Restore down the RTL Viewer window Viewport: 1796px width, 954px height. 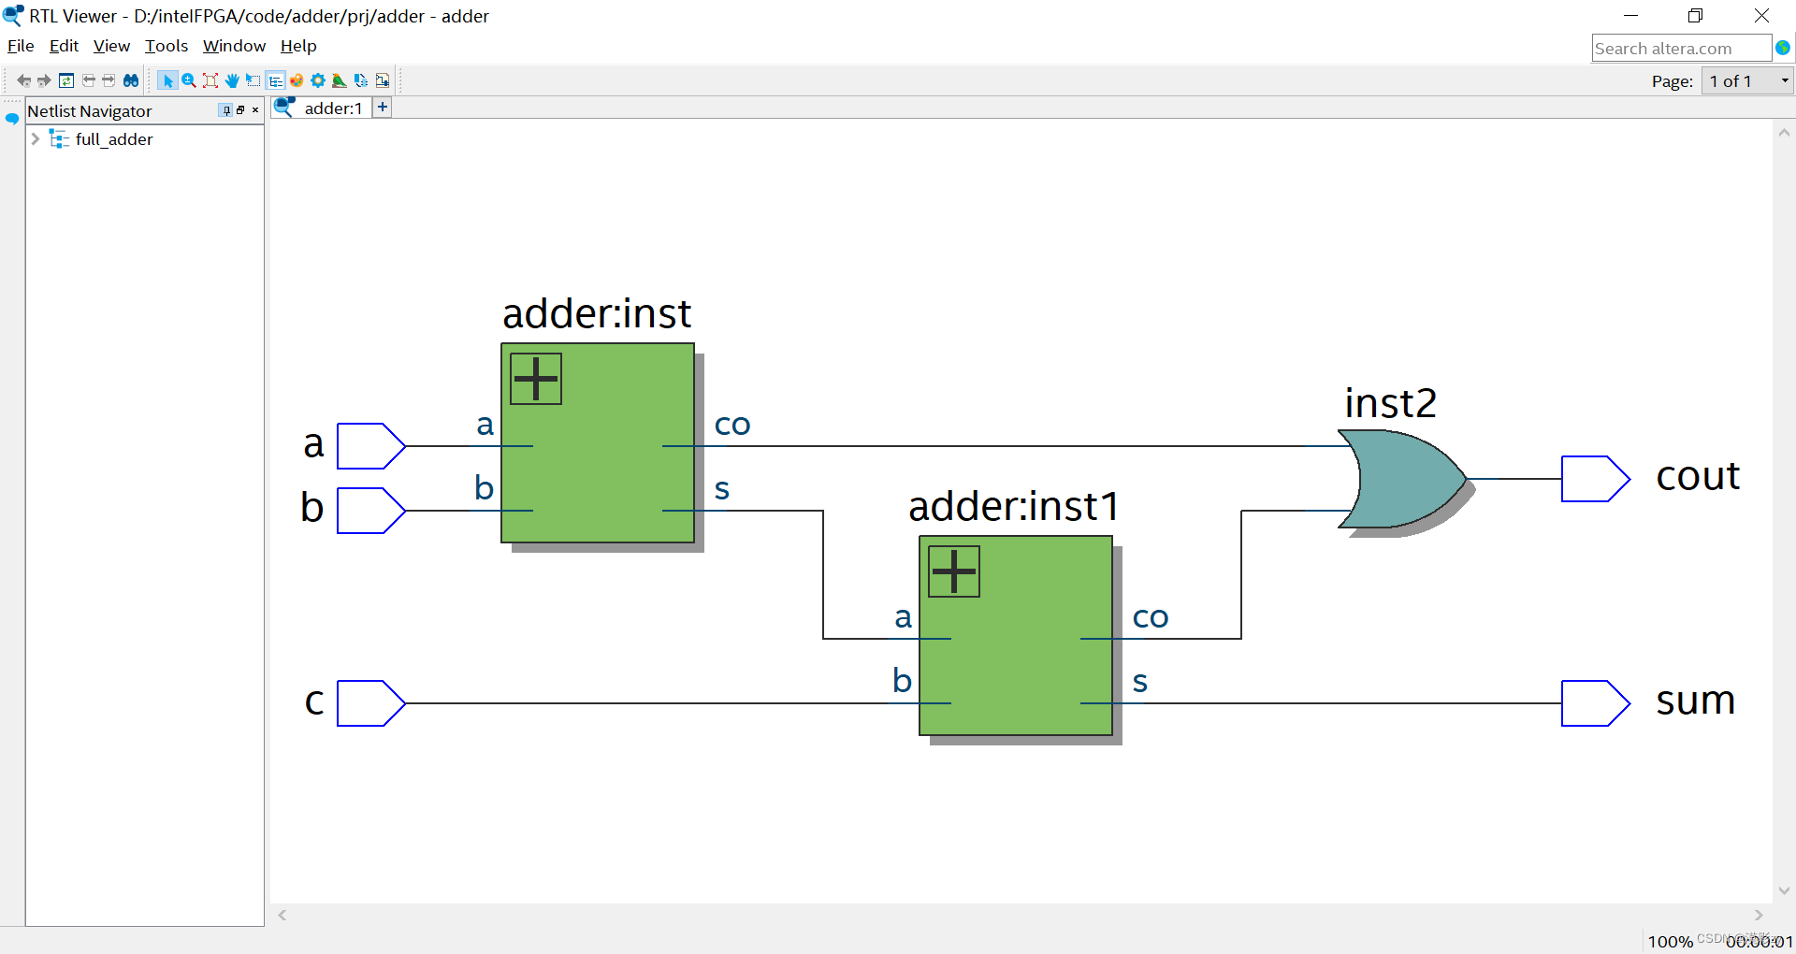pos(1695,15)
